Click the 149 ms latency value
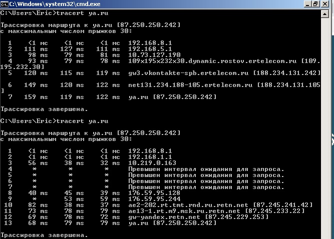The height and width of the screenshot is (239, 334). coord(36,85)
